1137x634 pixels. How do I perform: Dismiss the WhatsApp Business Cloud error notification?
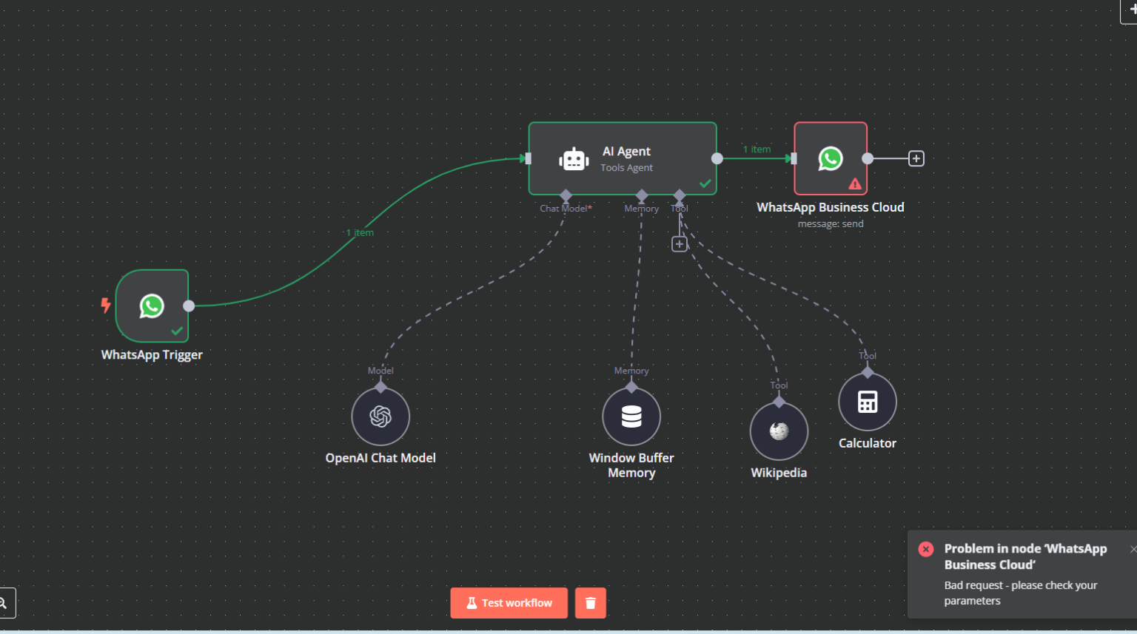tap(1133, 549)
